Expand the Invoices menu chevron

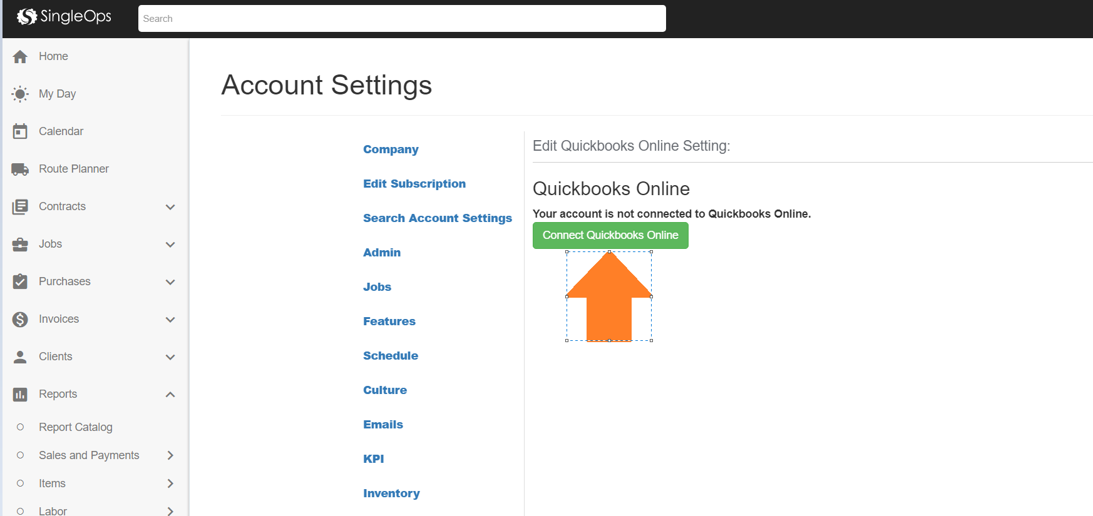point(170,320)
